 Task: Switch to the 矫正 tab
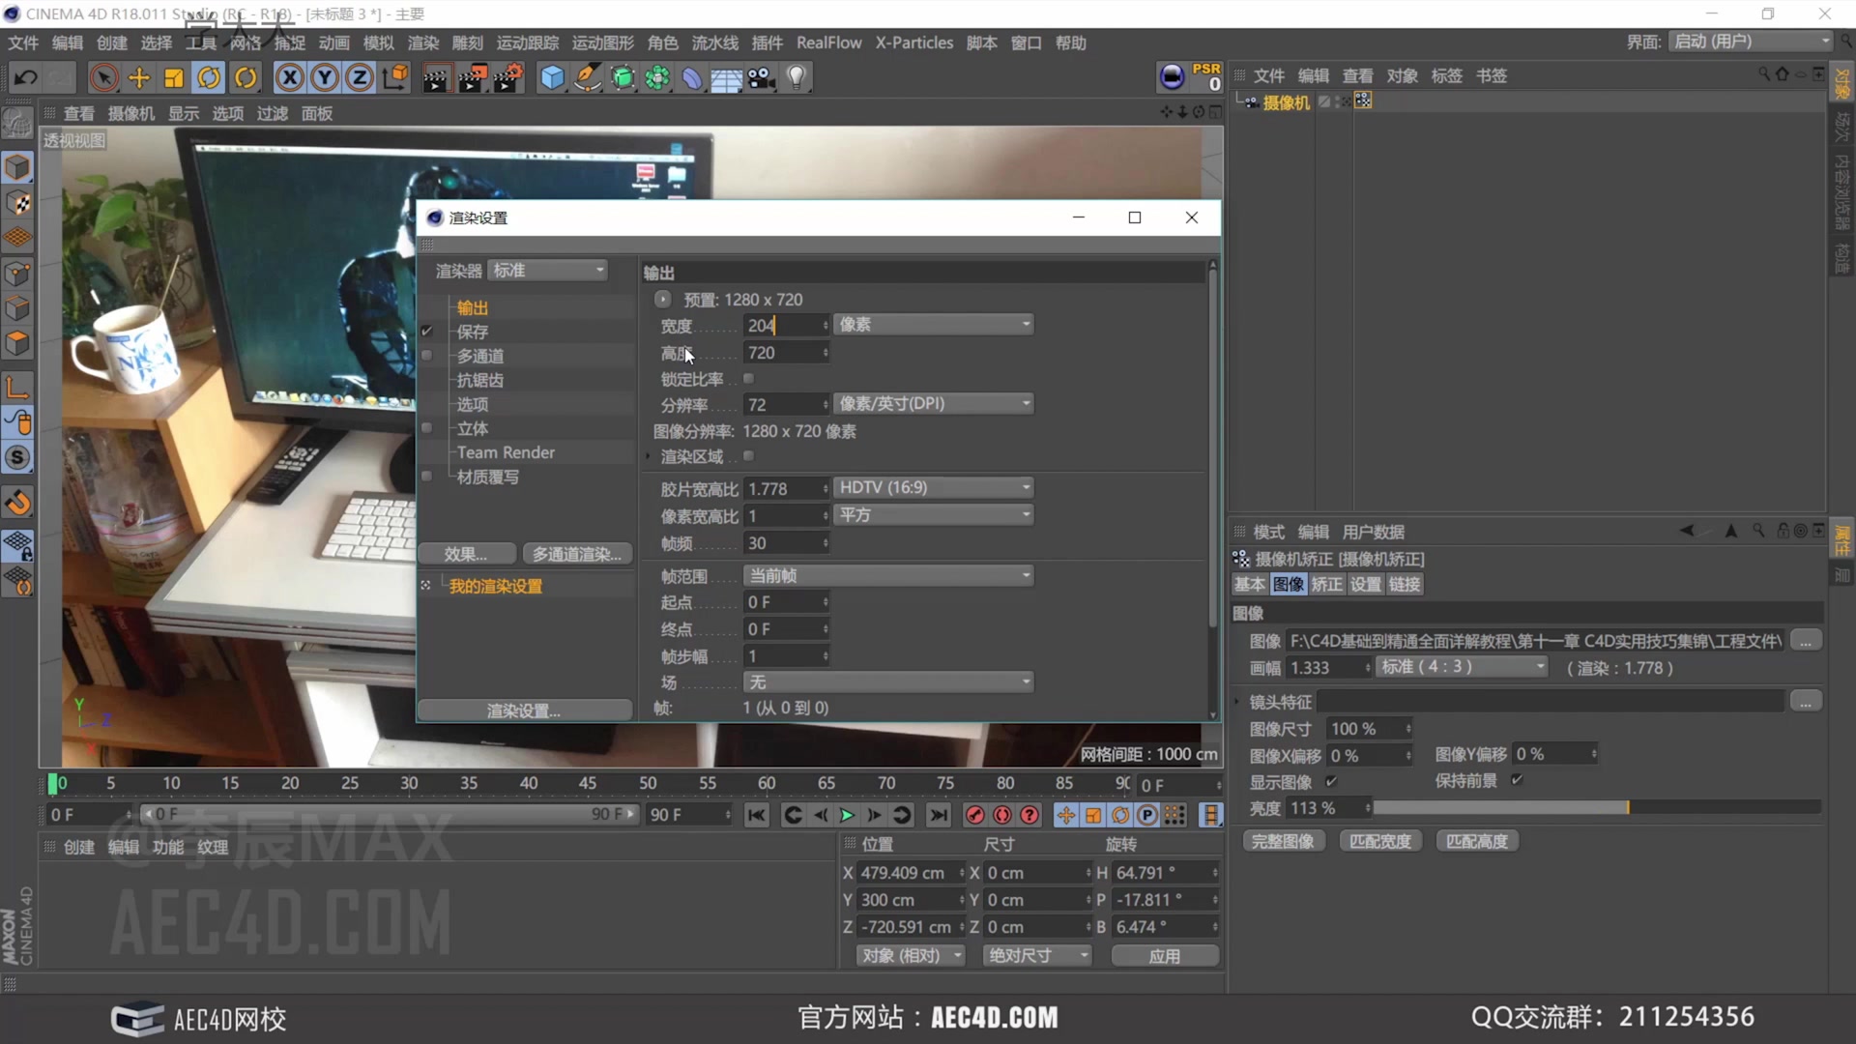1327,584
